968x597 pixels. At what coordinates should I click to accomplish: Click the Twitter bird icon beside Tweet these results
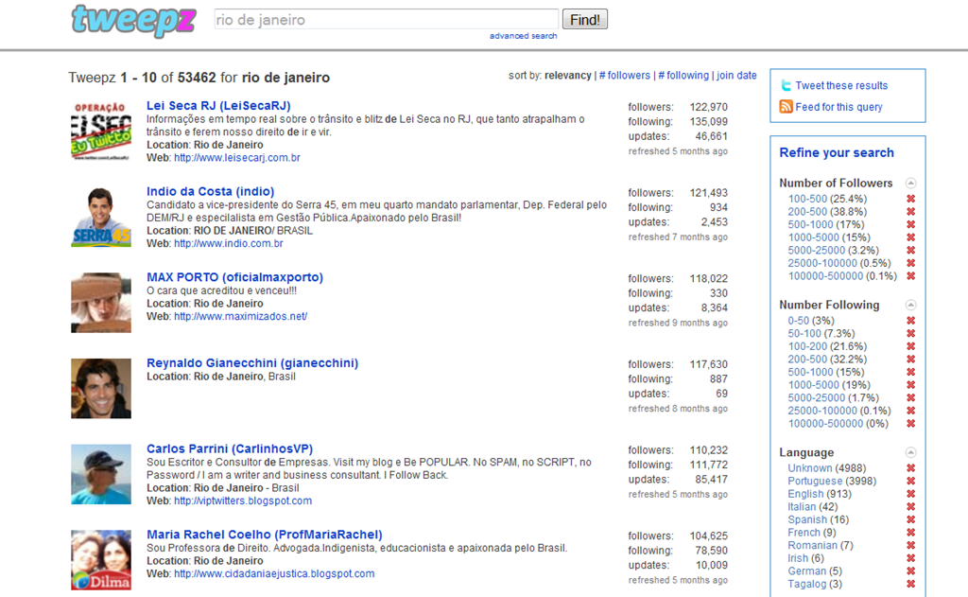tap(786, 85)
